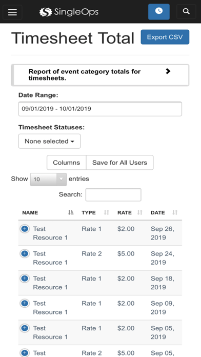This screenshot has width=201, height=357.
Task: Open the hamburger navigation menu
Action: point(12,12)
